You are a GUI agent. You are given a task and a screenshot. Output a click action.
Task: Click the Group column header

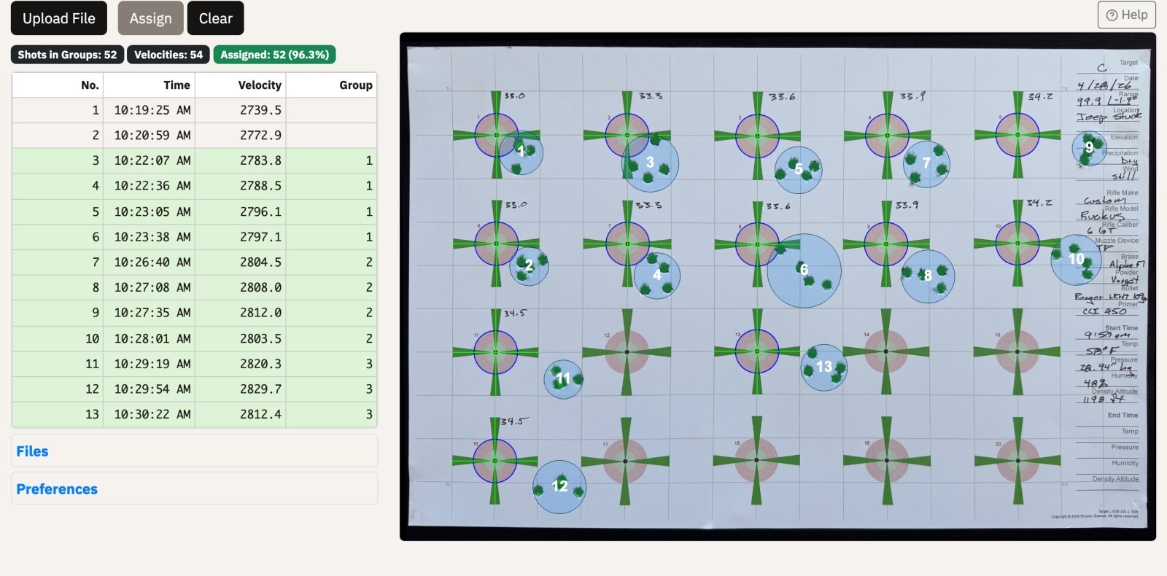point(331,85)
